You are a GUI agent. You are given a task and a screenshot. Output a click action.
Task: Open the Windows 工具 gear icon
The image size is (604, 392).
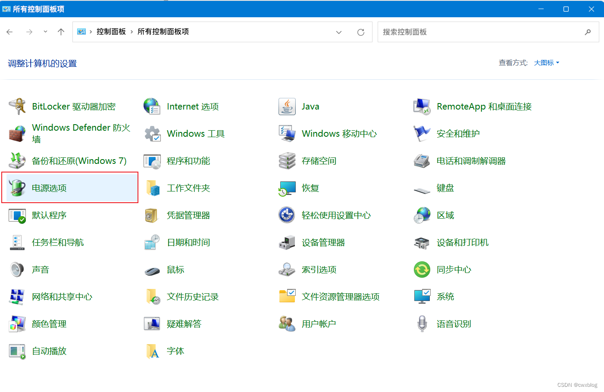(x=152, y=134)
